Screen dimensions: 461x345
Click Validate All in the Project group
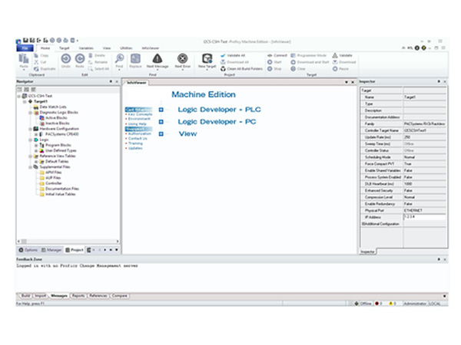point(235,55)
